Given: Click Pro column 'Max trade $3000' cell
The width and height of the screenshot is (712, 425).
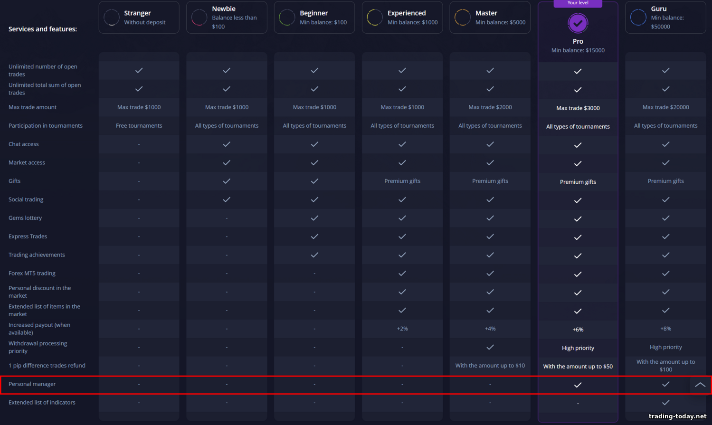Looking at the screenshot, I should tap(578, 108).
